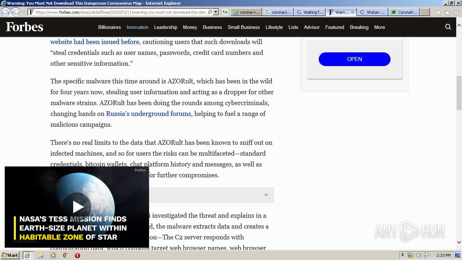Screen dimensions: 462x260
Task: Open the File Explorer taskbar icon
Action: [x=41, y=255]
